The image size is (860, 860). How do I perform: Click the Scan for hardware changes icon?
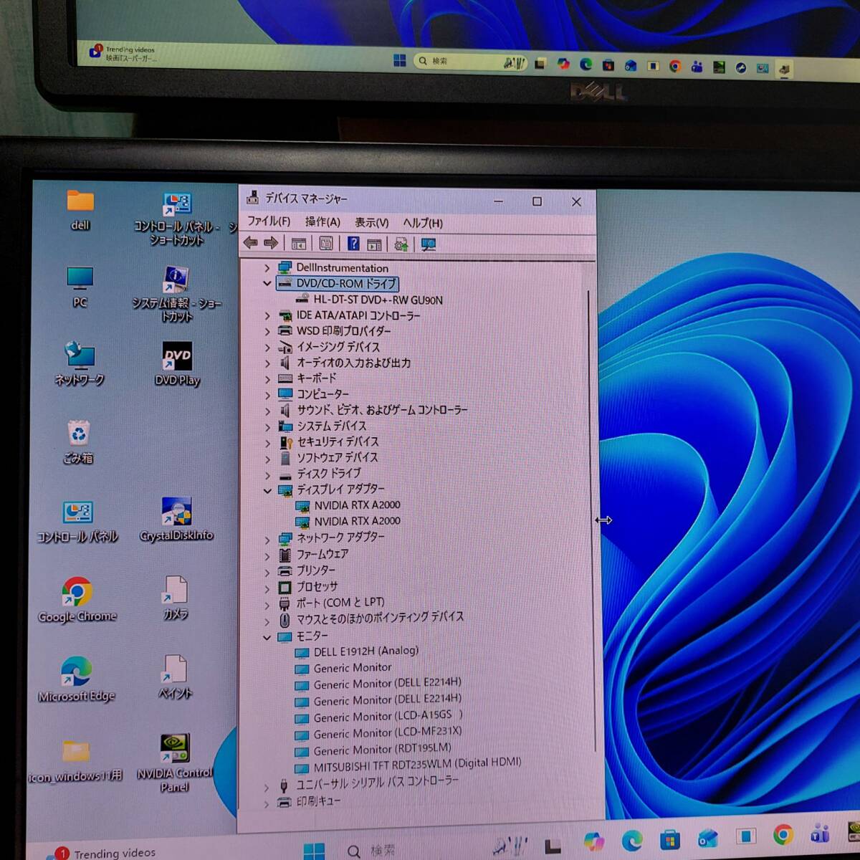pos(429,244)
